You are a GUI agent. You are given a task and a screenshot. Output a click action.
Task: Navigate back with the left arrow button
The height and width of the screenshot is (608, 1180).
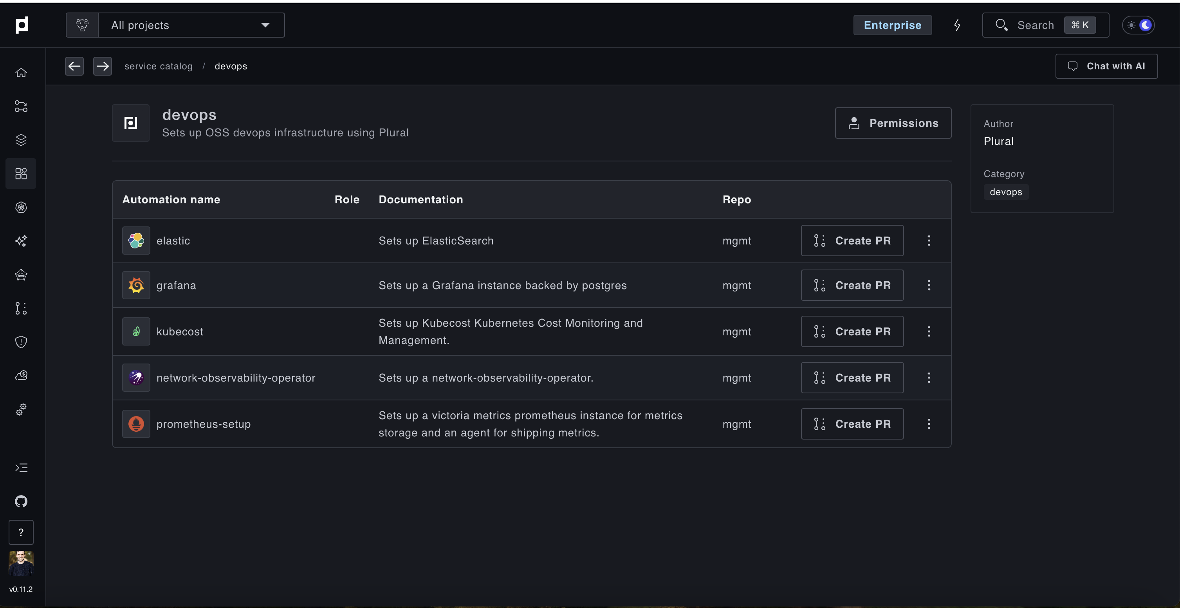pyautogui.click(x=74, y=67)
